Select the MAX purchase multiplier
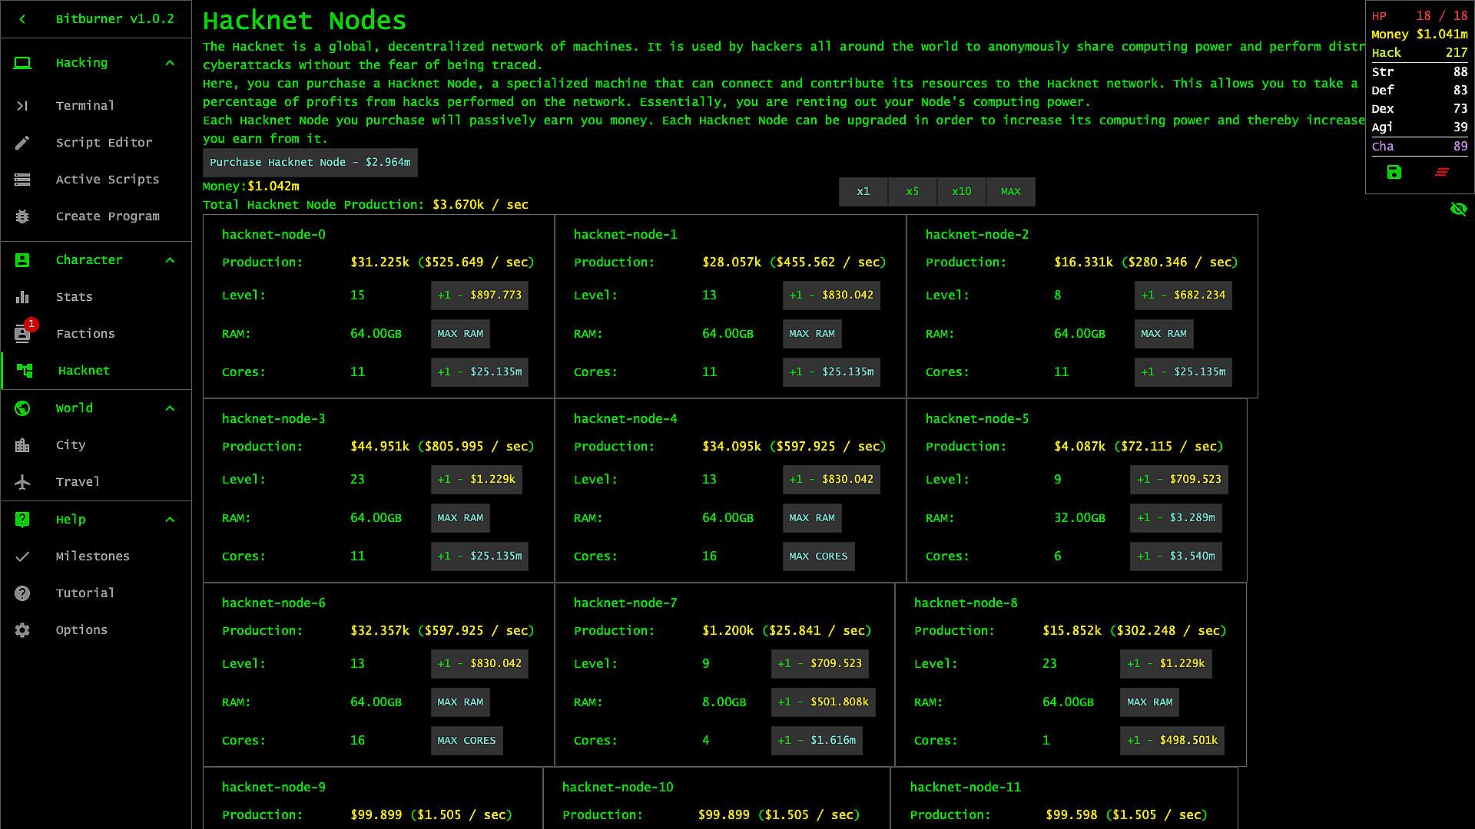Image resolution: width=1475 pixels, height=829 pixels. point(1010,192)
